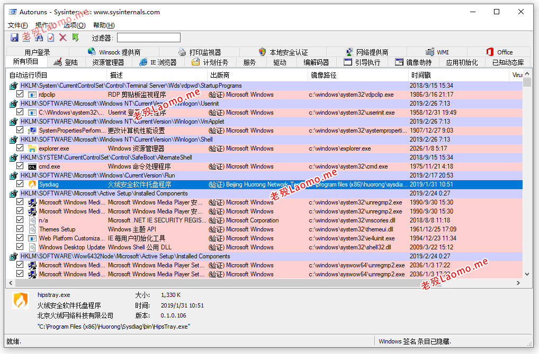The image size is (539, 354).
Task: Click the rdpclip entry icon
Action: [x=32, y=95]
